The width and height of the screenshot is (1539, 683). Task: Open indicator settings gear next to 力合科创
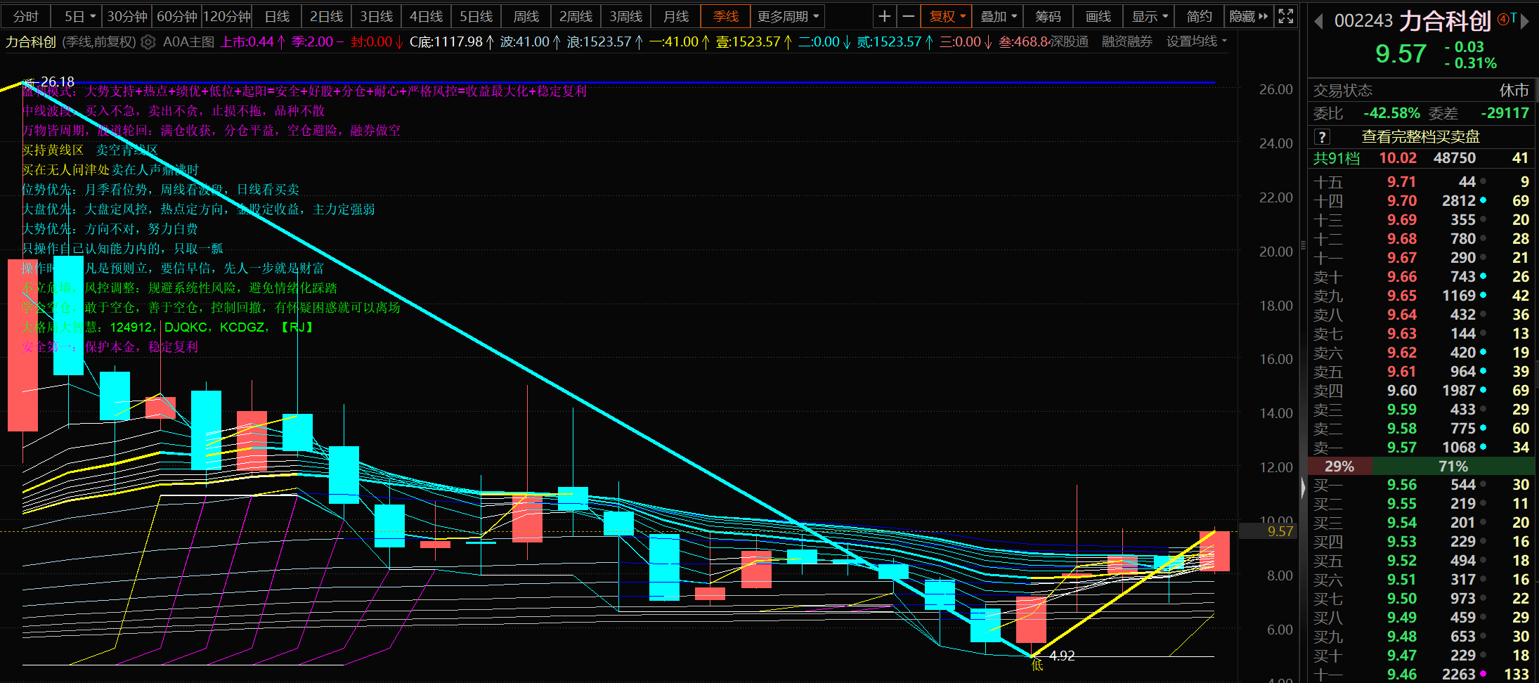(x=148, y=42)
